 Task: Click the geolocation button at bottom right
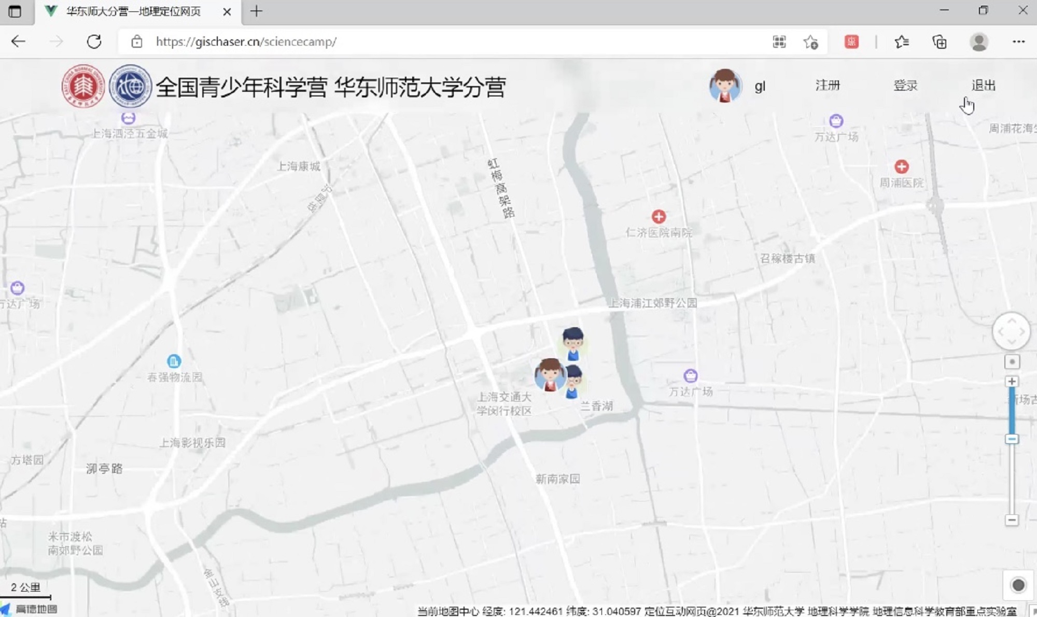coord(1018,585)
